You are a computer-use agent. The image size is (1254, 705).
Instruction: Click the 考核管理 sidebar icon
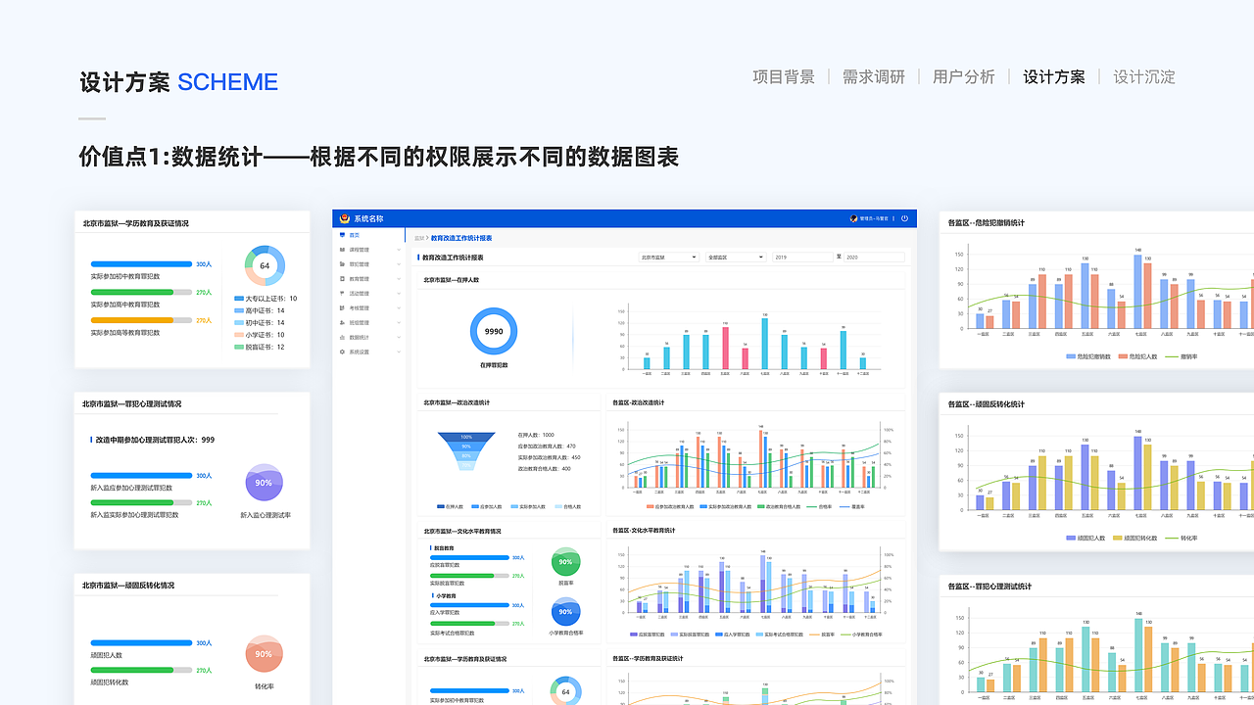point(342,307)
